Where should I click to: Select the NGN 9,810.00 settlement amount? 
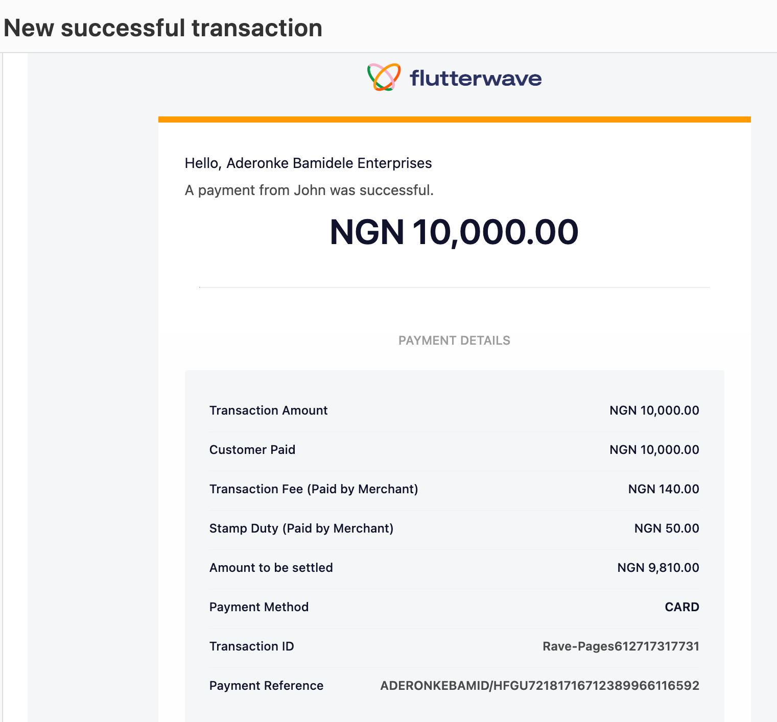pos(658,568)
